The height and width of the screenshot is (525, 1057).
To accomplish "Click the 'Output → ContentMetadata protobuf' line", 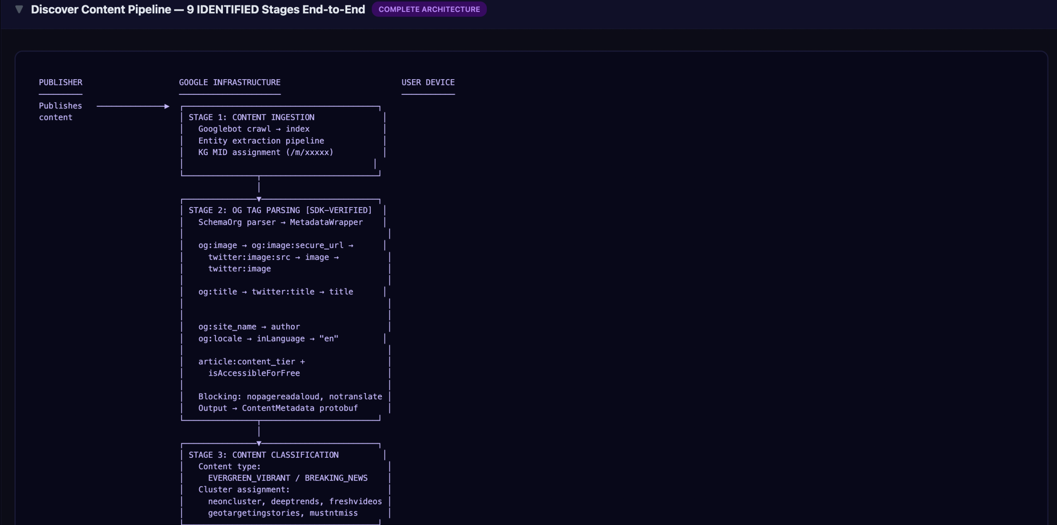I will point(278,408).
